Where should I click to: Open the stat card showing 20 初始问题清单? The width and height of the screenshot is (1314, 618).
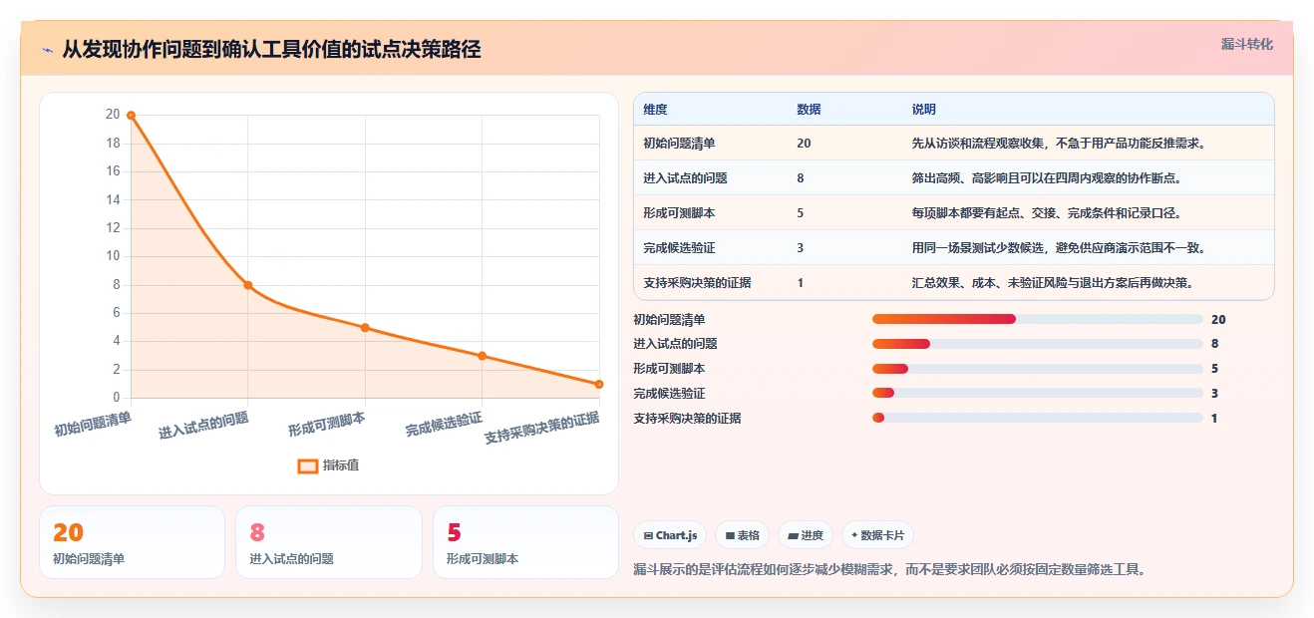coord(132,542)
